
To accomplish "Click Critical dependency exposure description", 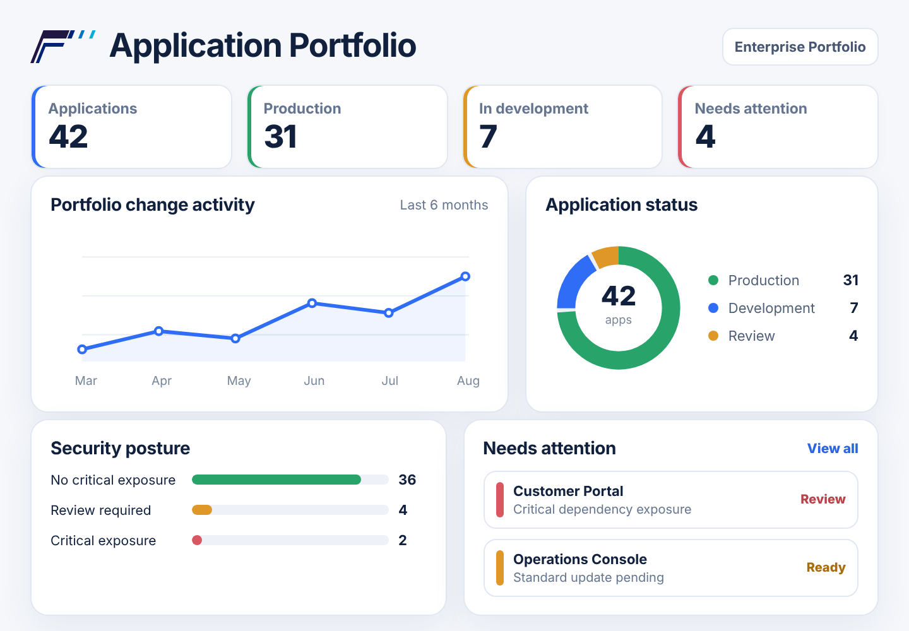I will pyautogui.click(x=602, y=509).
